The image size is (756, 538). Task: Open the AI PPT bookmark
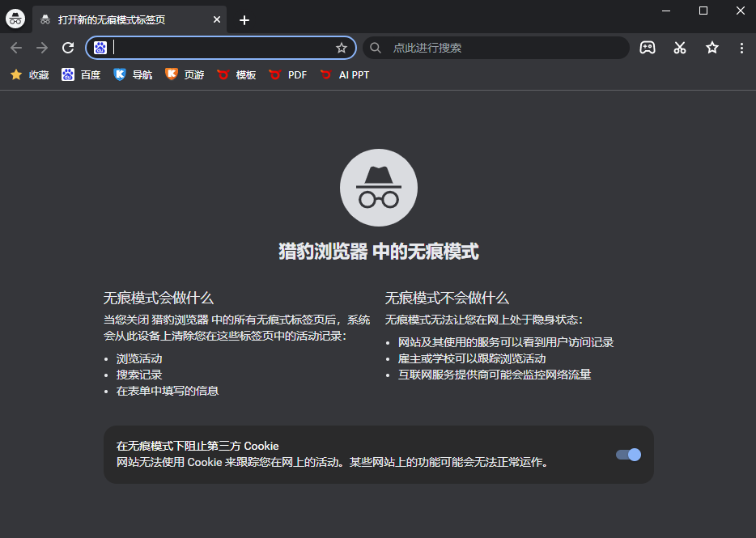[x=345, y=74]
